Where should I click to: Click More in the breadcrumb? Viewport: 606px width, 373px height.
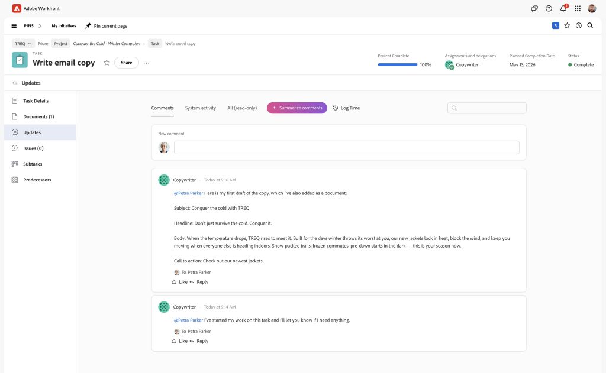43,44
